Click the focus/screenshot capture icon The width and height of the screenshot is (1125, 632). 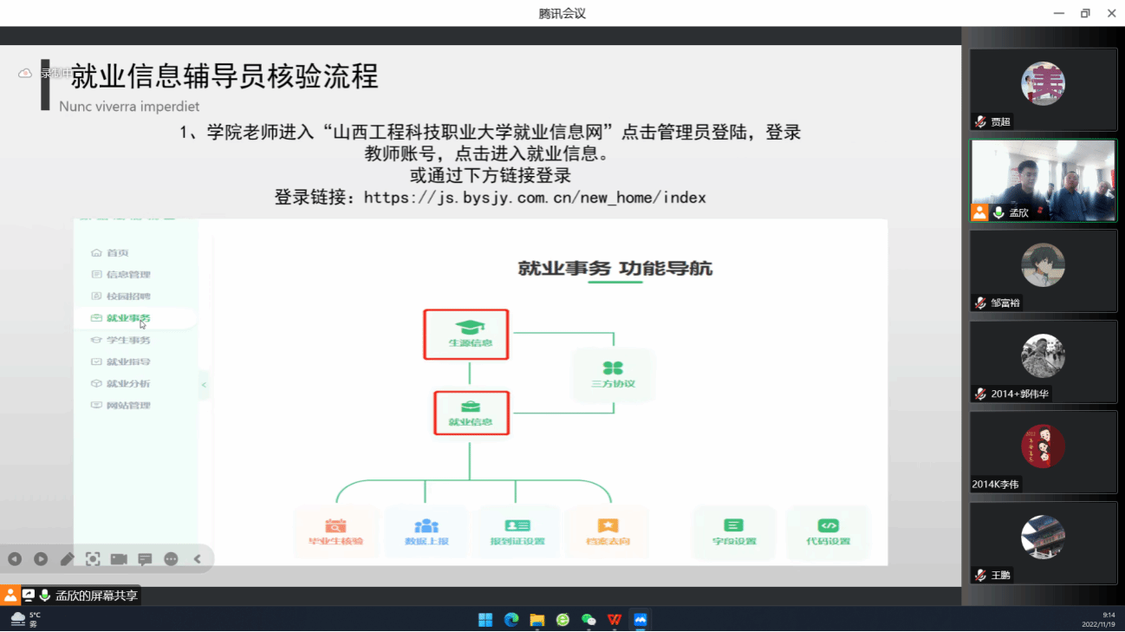point(93,559)
